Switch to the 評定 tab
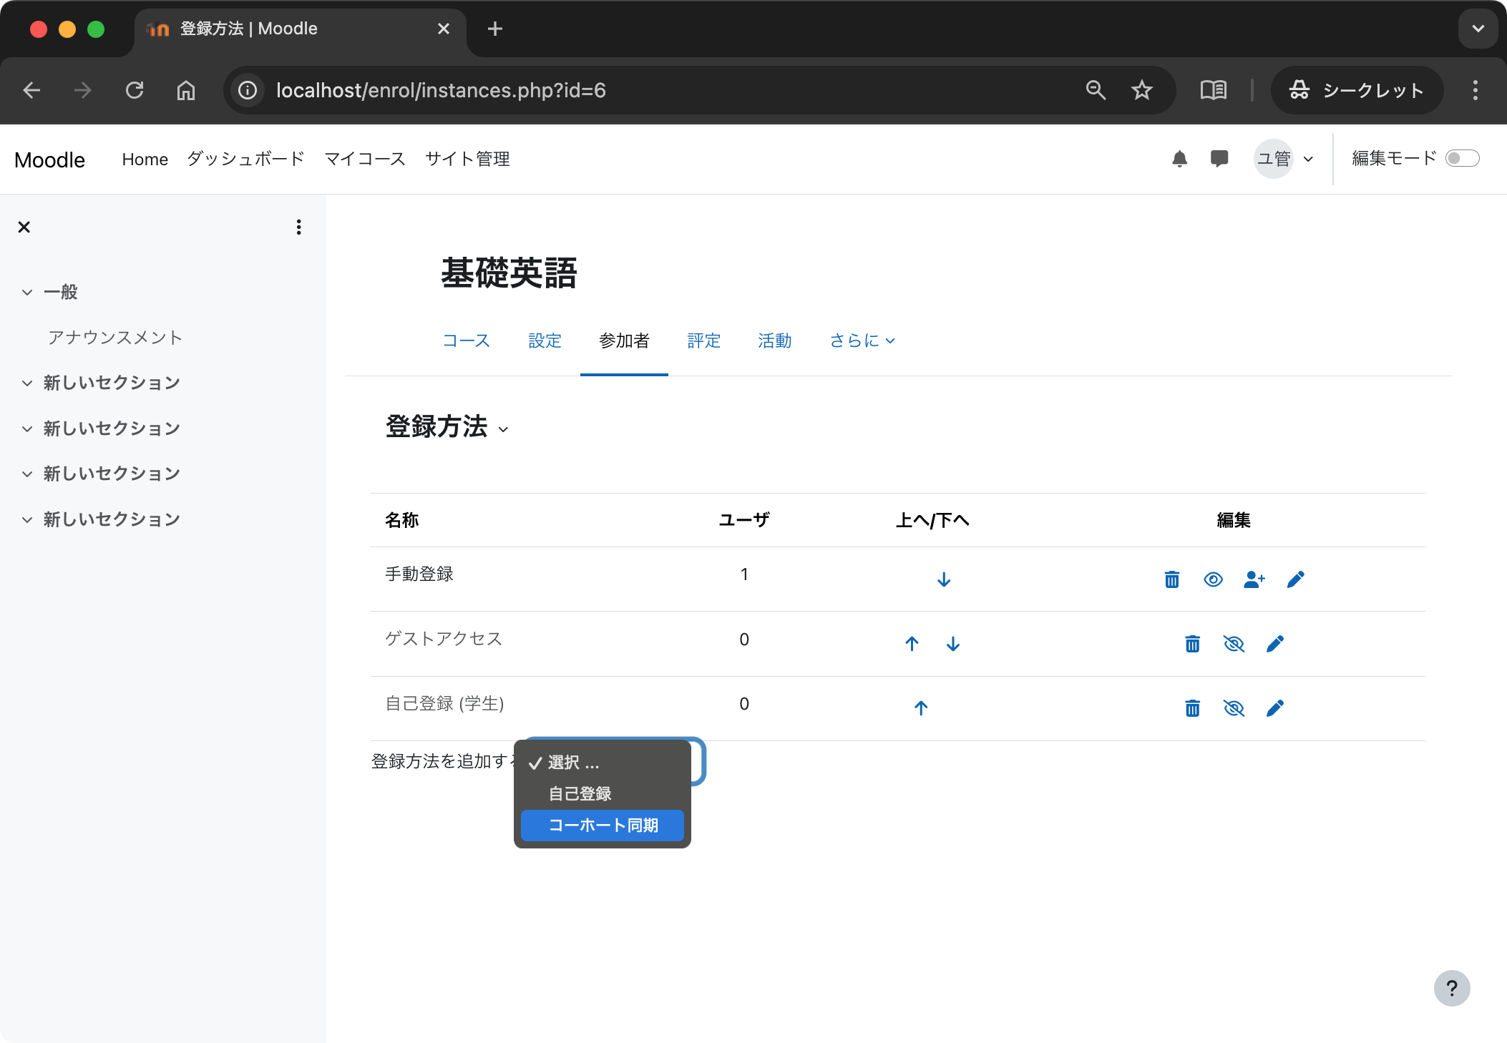The height and width of the screenshot is (1043, 1507). 704,341
